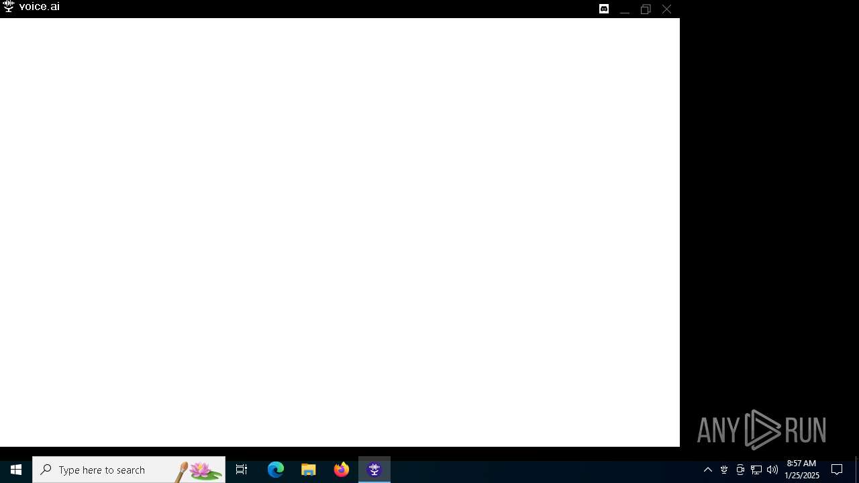Open volume control tray icon
Image resolution: width=859 pixels, height=483 pixels.
[x=772, y=470]
